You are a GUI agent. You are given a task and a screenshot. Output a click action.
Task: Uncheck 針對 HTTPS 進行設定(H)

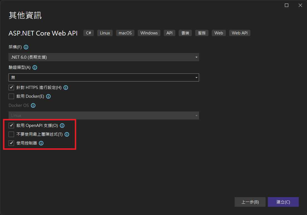(11, 88)
